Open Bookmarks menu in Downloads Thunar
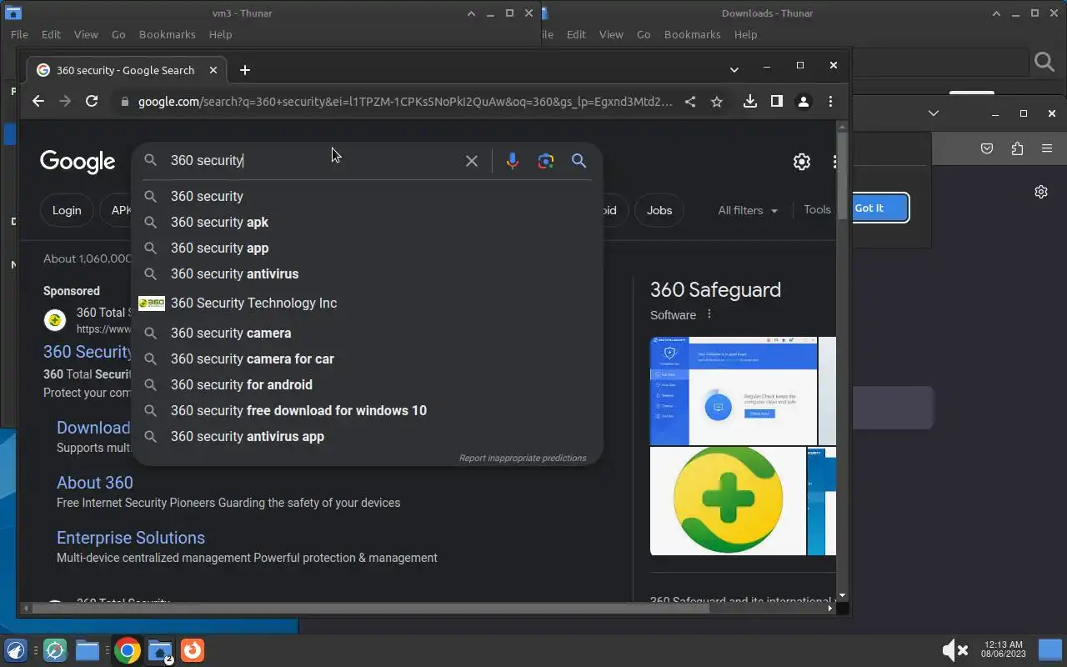 point(692,34)
